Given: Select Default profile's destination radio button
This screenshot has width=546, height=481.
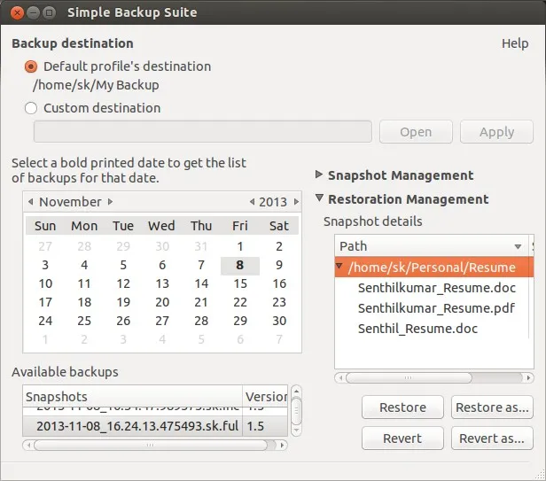Looking at the screenshot, I should (x=32, y=66).
